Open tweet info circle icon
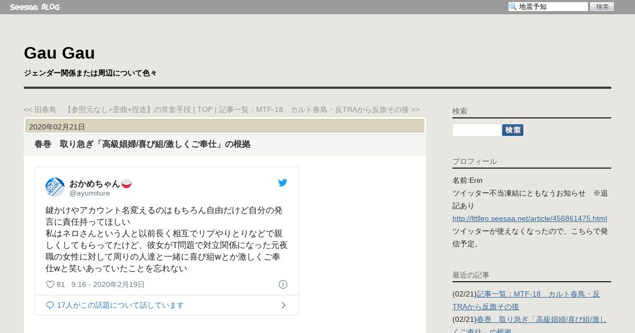Viewport: 635px width, 333px height. [283, 284]
